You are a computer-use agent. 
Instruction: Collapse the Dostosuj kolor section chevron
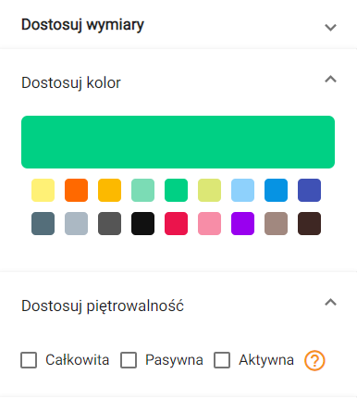coord(330,80)
